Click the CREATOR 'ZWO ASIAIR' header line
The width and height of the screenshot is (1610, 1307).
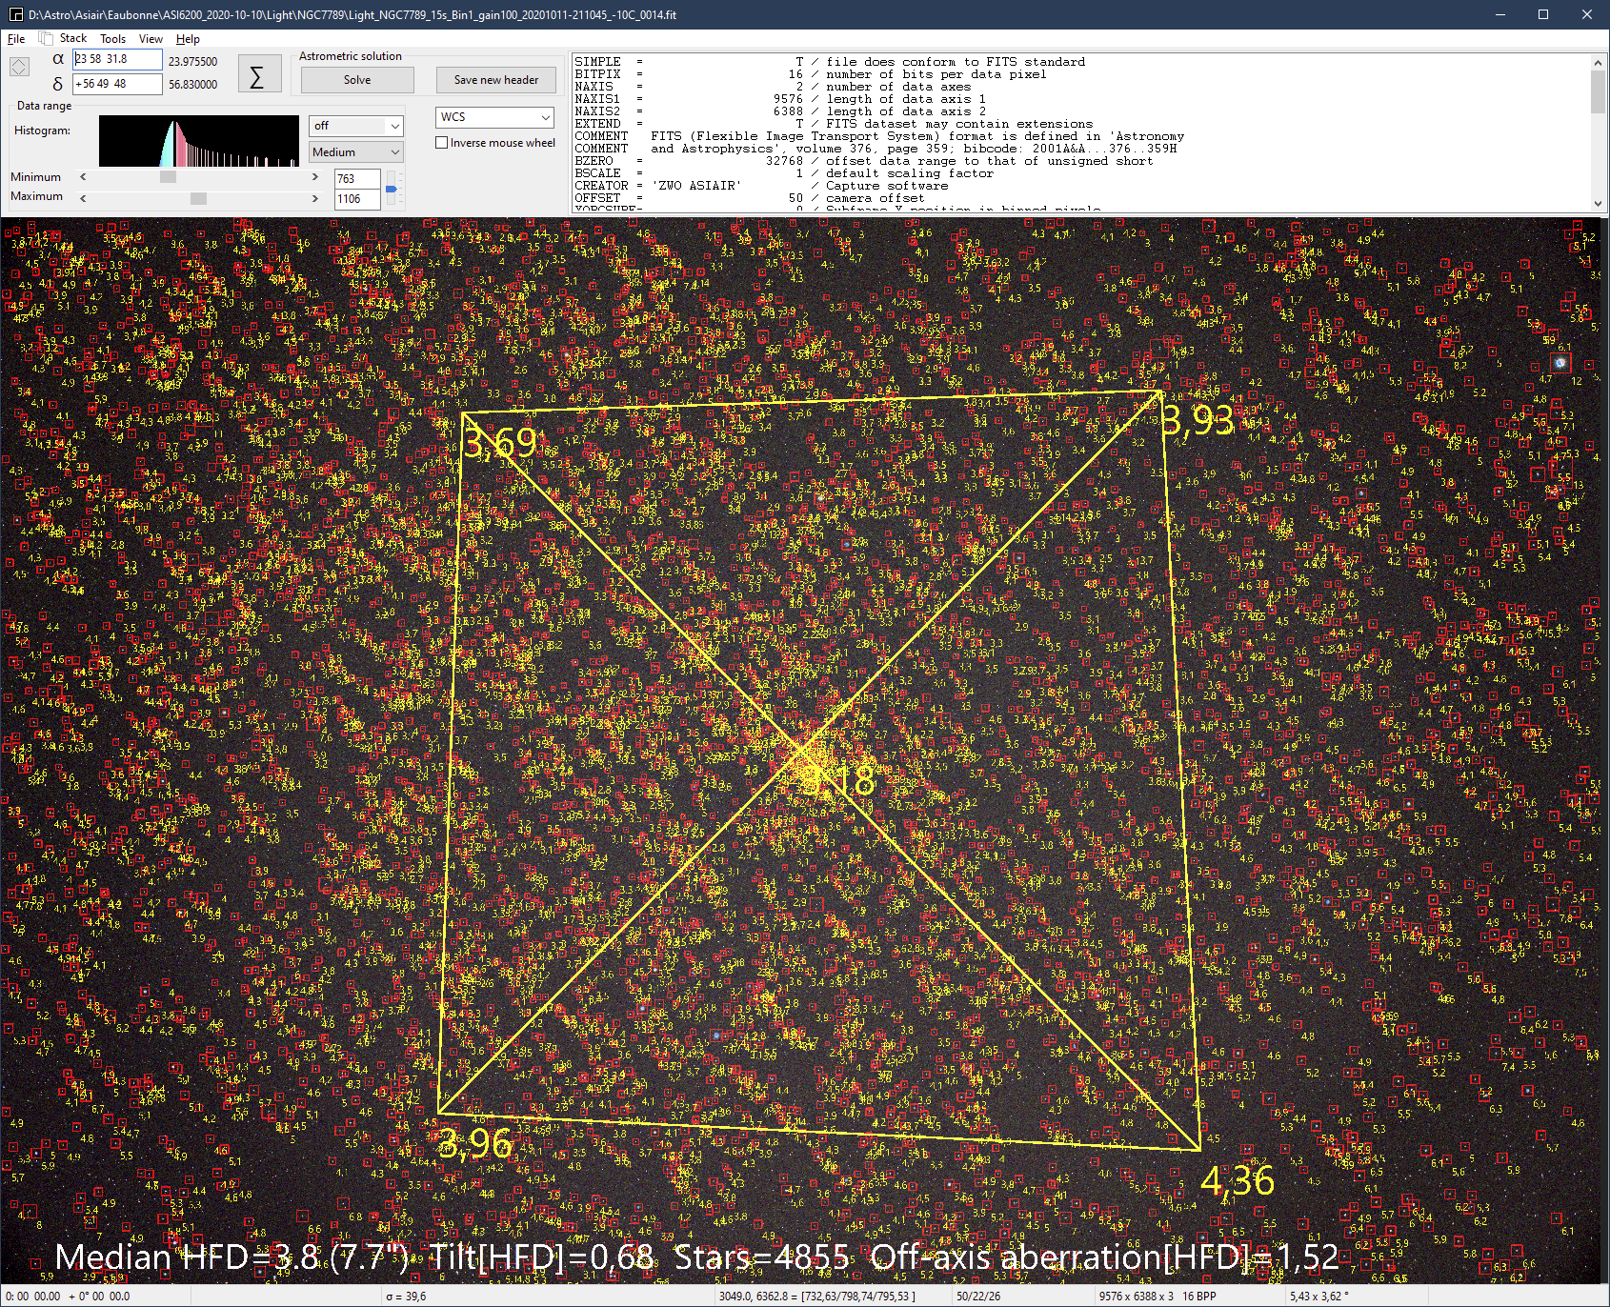[x=761, y=186]
